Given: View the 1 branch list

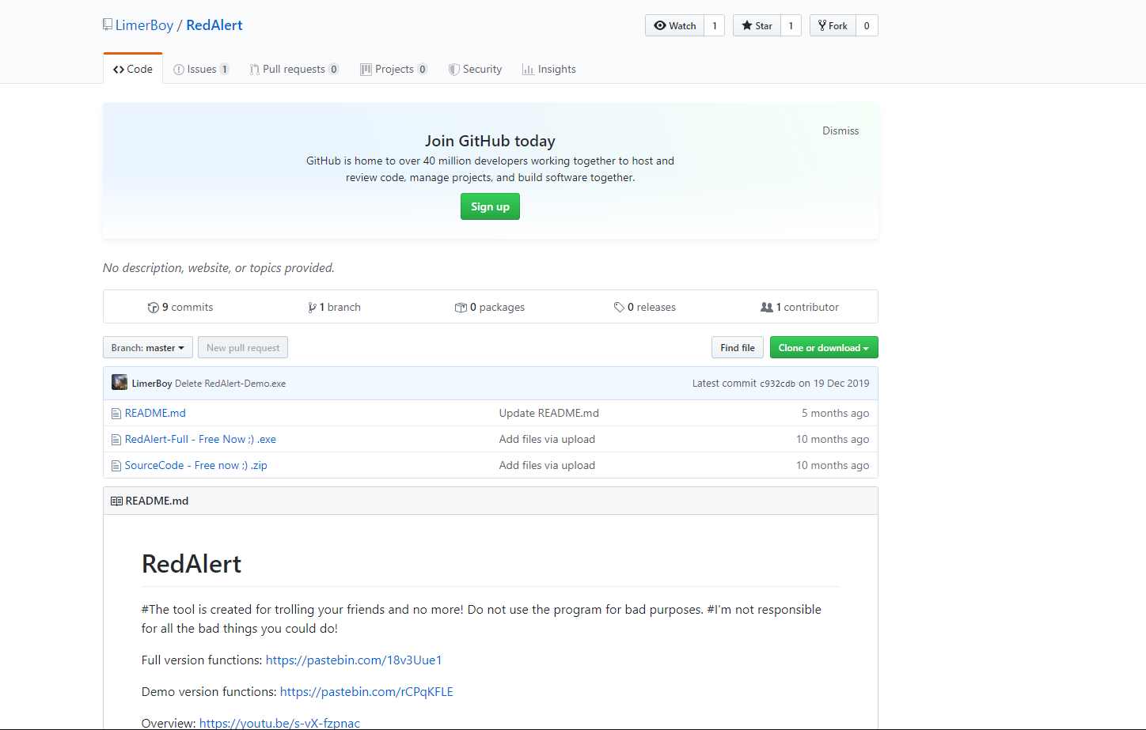Looking at the screenshot, I should click(x=335, y=308).
